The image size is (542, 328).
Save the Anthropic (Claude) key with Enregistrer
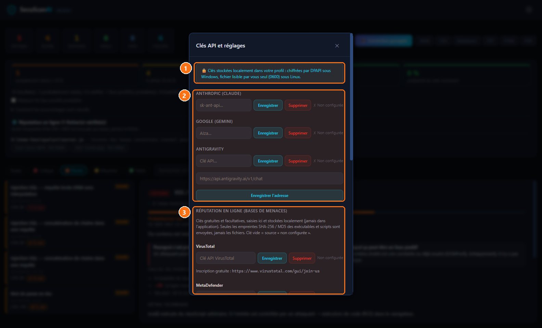(268, 105)
